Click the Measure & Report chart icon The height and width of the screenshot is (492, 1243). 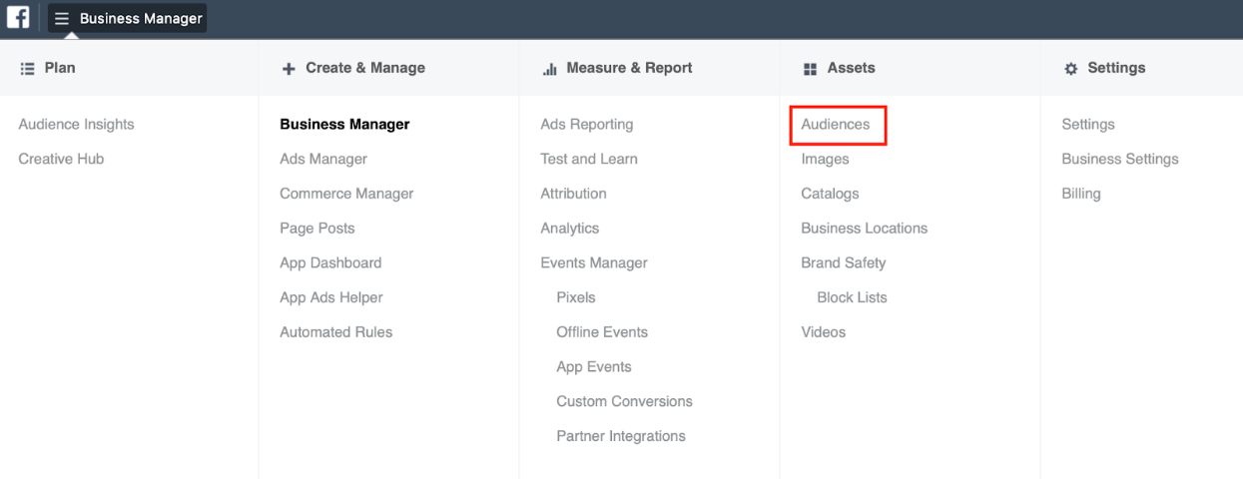point(549,69)
